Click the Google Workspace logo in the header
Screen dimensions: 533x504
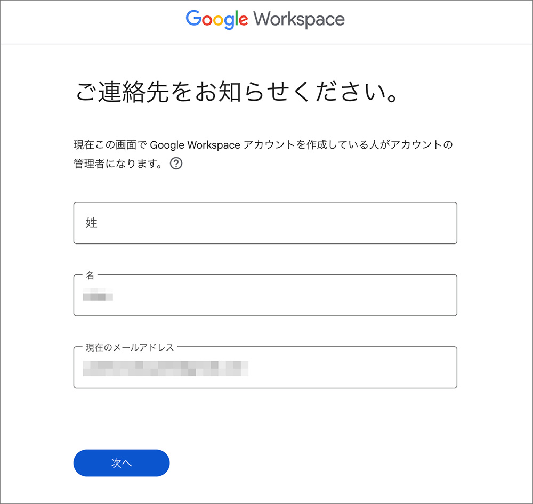point(265,19)
